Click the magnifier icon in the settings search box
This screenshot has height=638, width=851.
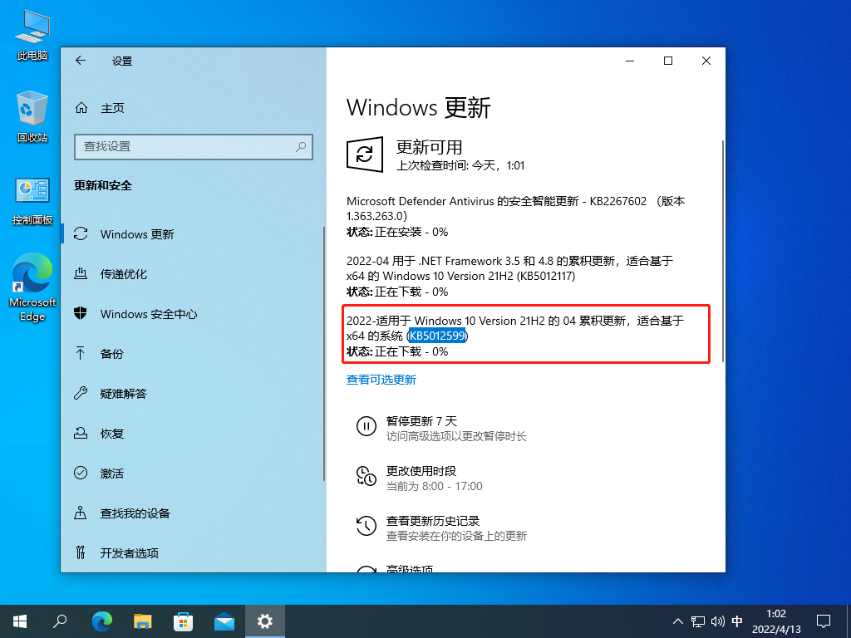(x=301, y=146)
